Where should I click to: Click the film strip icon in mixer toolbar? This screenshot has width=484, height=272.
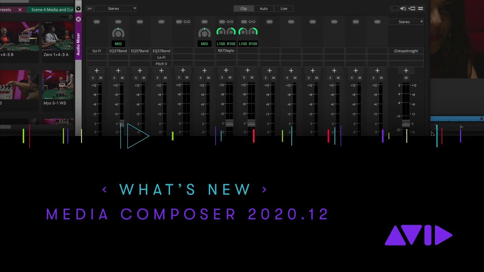(x=412, y=8)
